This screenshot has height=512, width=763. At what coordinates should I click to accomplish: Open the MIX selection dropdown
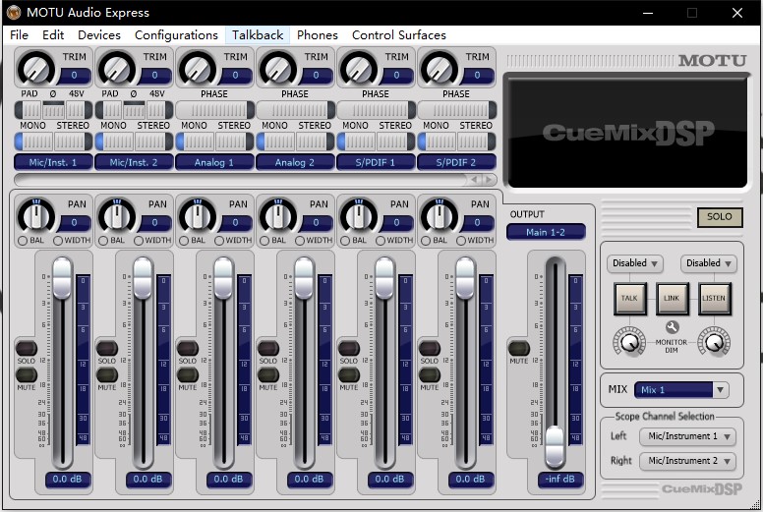coord(681,390)
